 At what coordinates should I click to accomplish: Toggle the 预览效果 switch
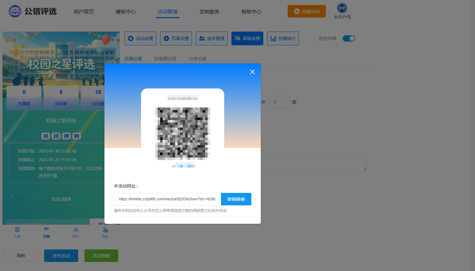pyautogui.click(x=349, y=38)
